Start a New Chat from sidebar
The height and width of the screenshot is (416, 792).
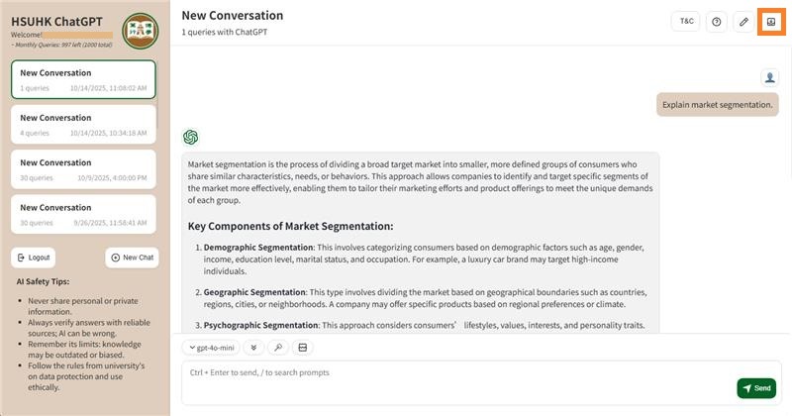tap(133, 258)
